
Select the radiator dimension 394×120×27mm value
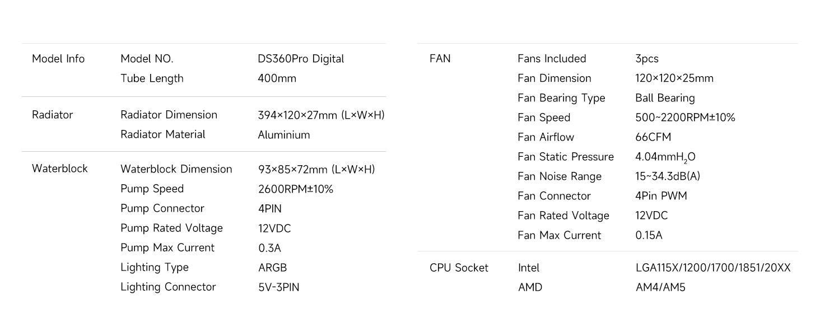click(321, 115)
